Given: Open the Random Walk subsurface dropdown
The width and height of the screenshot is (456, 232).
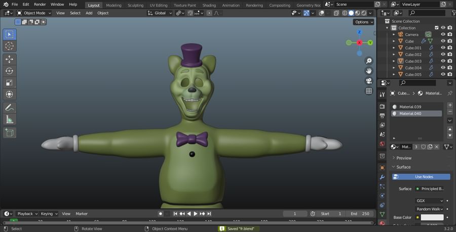Looking at the screenshot, I should click(429, 209).
